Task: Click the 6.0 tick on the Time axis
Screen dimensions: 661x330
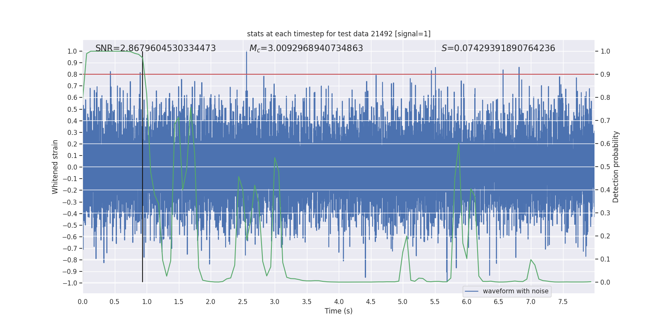Action: [467, 302]
